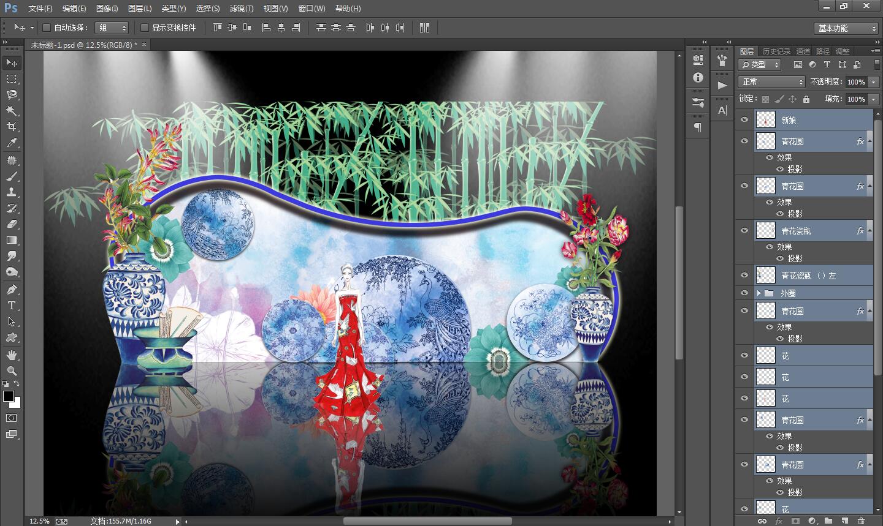The width and height of the screenshot is (883, 526).
Task: Enable the 自动选择 checkbox
Action: (x=46, y=28)
